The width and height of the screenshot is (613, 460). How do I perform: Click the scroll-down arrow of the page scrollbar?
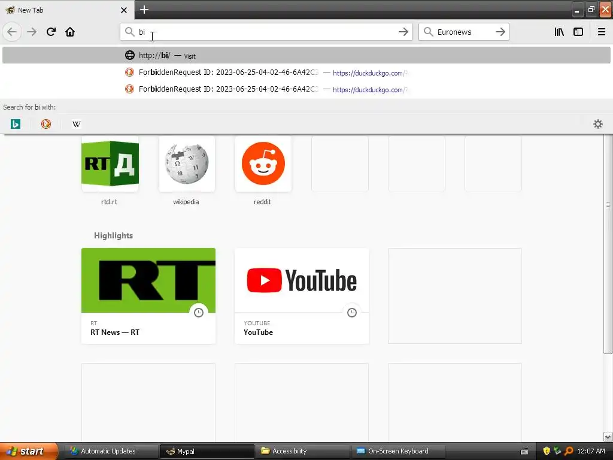[x=608, y=437]
